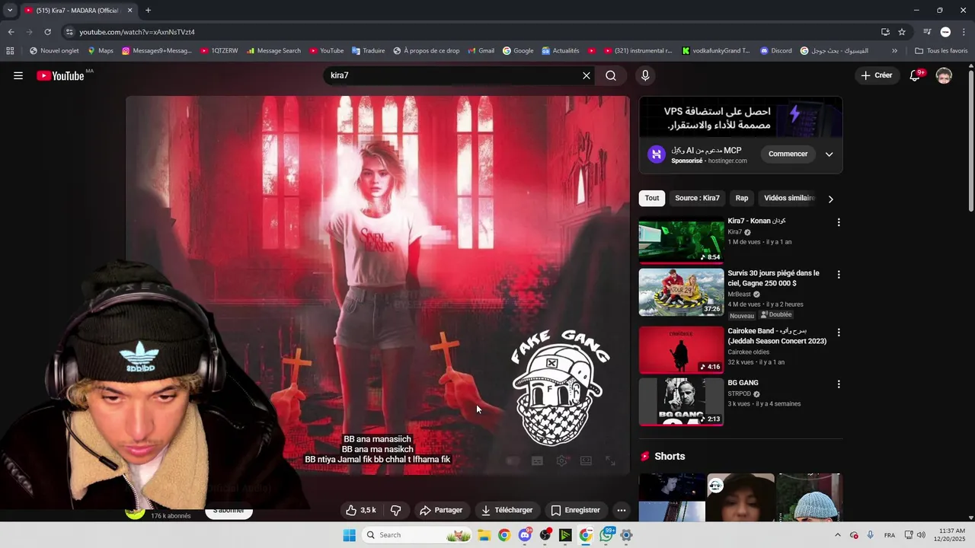Image resolution: width=975 pixels, height=548 pixels.
Task: Open the Traduire bookmark
Action: pyautogui.click(x=369, y=51)
